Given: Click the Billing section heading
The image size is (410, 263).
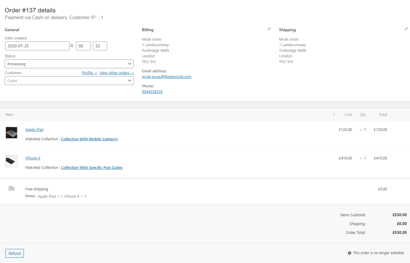Looking at the screenshot, I should [148, 30].
